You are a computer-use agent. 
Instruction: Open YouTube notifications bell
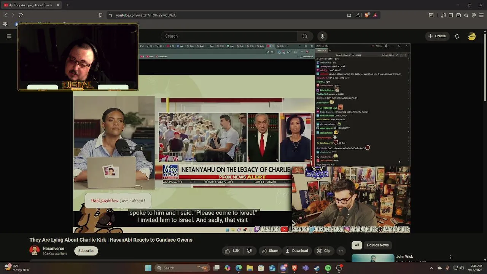tap(457, 36)
